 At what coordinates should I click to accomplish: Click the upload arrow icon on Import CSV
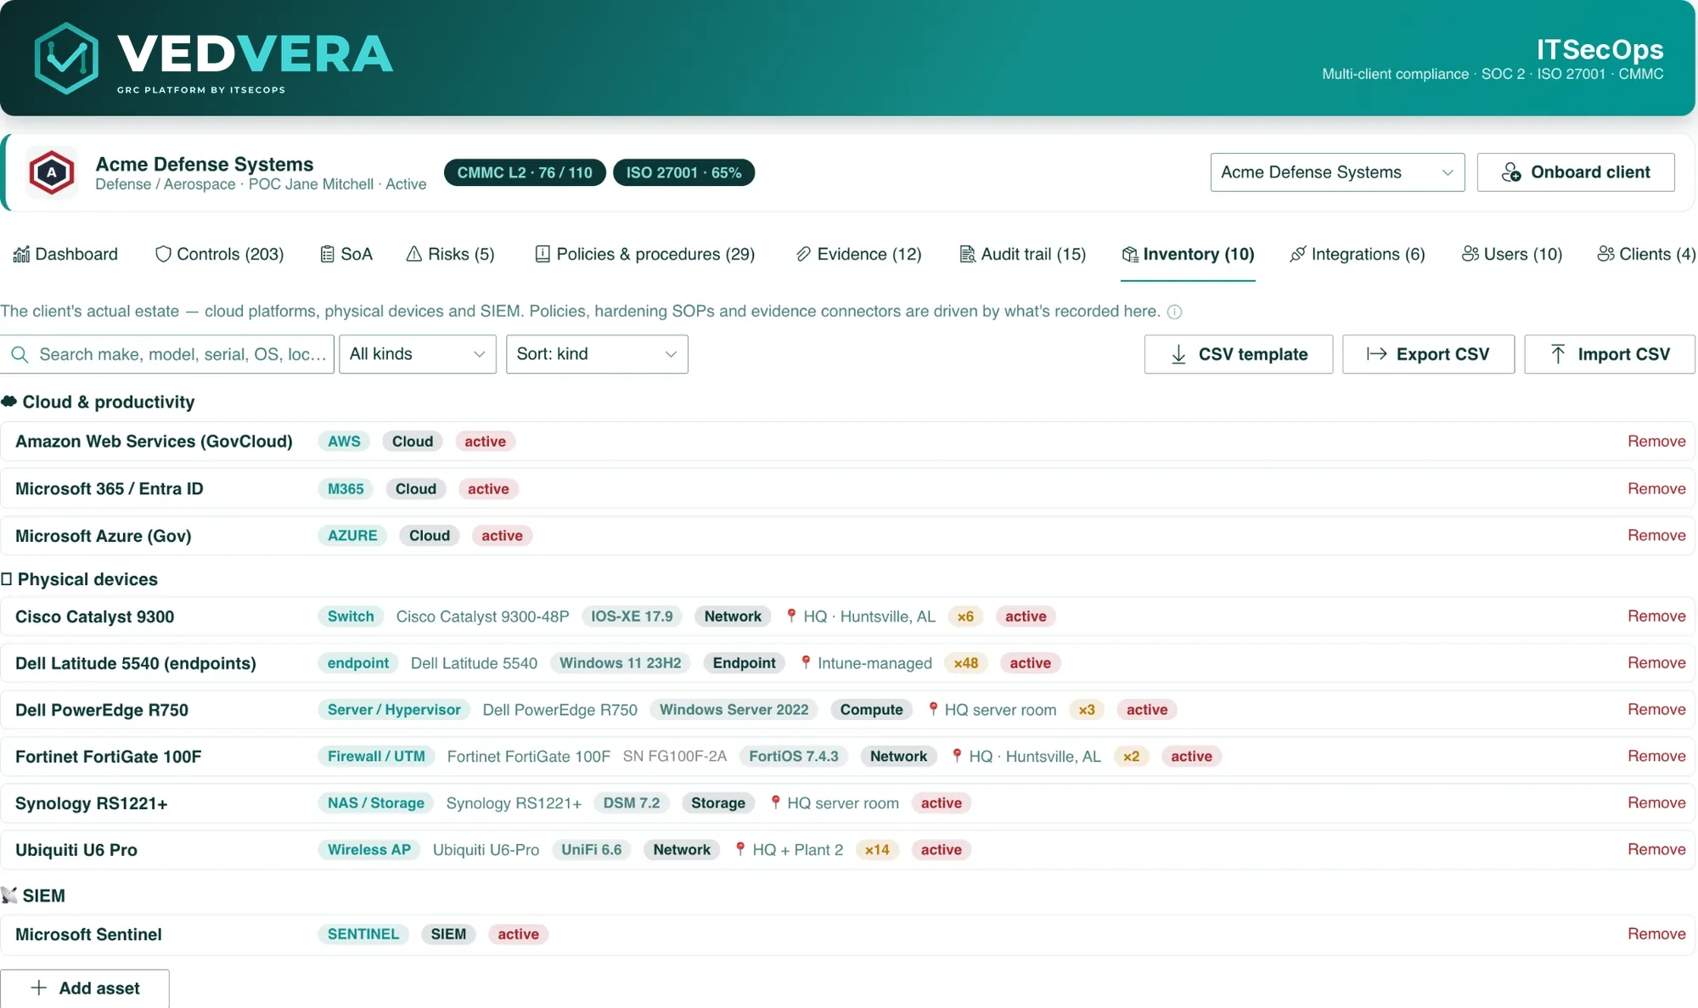[1558, 354]
